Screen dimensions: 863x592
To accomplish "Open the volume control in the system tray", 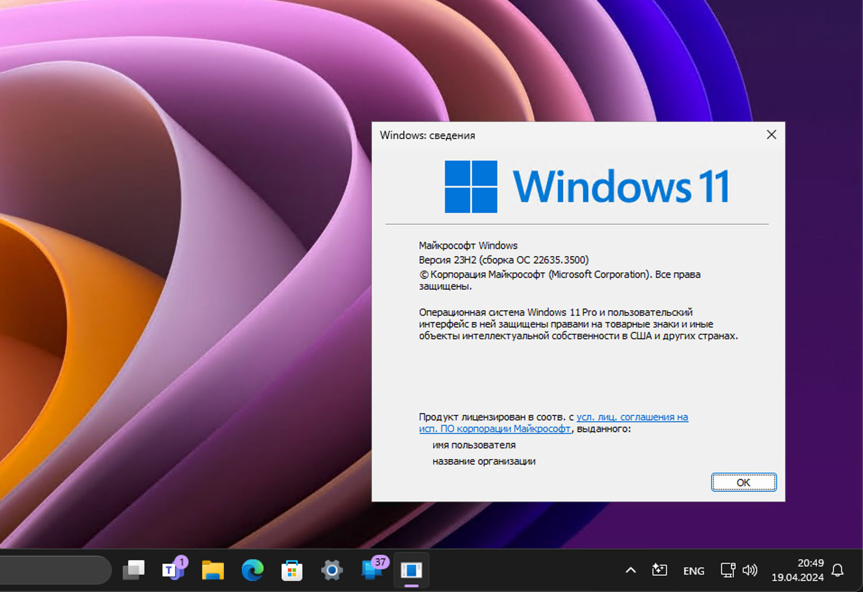I will click(750, 570).
